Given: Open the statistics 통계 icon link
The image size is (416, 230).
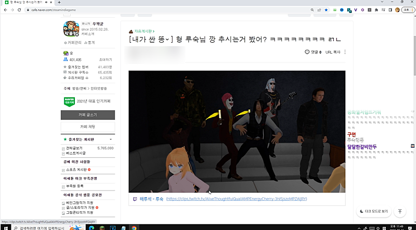Looking at the screenshot, I should [x=89, y=43].
